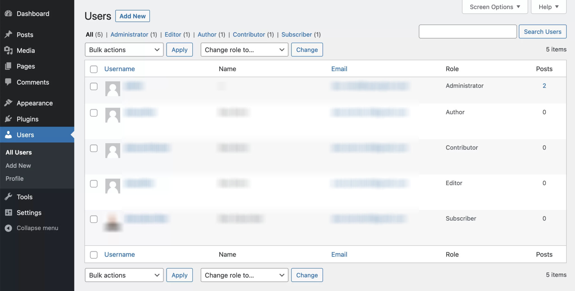Click the Subscriber user's photo avatar
This screenshot has height=291, width=575.
tap(113, 222)
